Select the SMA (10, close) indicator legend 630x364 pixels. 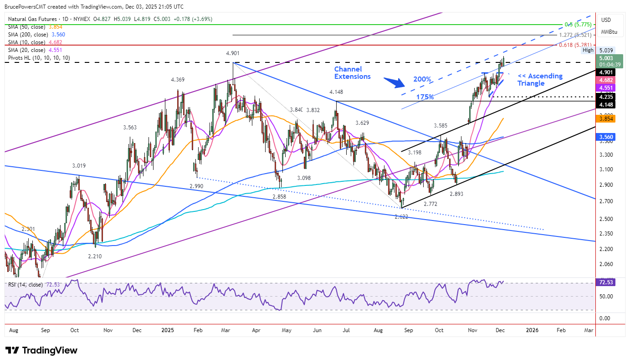click(27, 42)
